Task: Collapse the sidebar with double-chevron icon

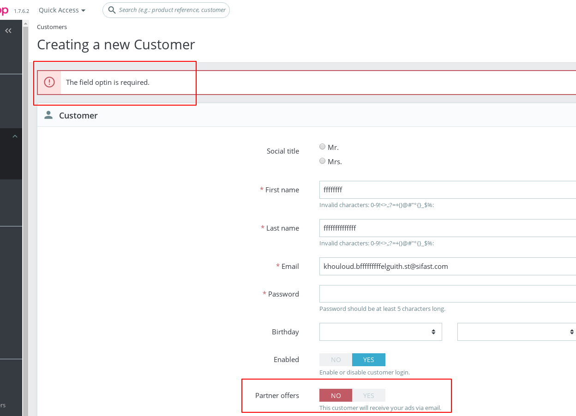Action: (x=8, y=31)
